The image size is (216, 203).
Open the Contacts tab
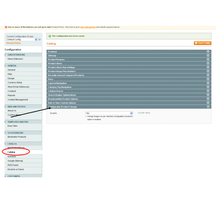pos(12,91)
